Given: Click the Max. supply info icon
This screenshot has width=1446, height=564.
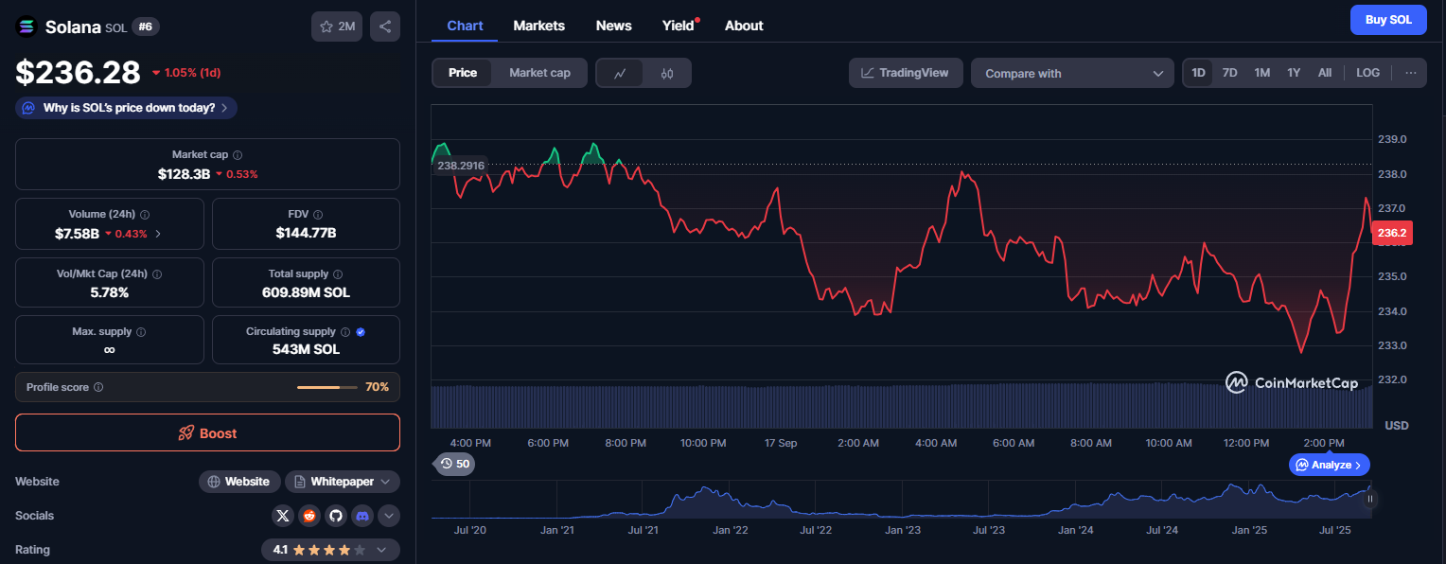Looking at the screenshot, I should [x=141, y=332].
